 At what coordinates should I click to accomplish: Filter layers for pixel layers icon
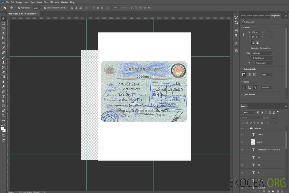coord(258,113)
